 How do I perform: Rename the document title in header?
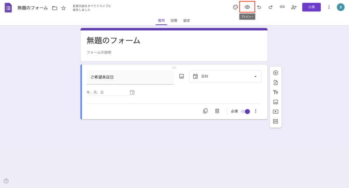tap(33, 8)
